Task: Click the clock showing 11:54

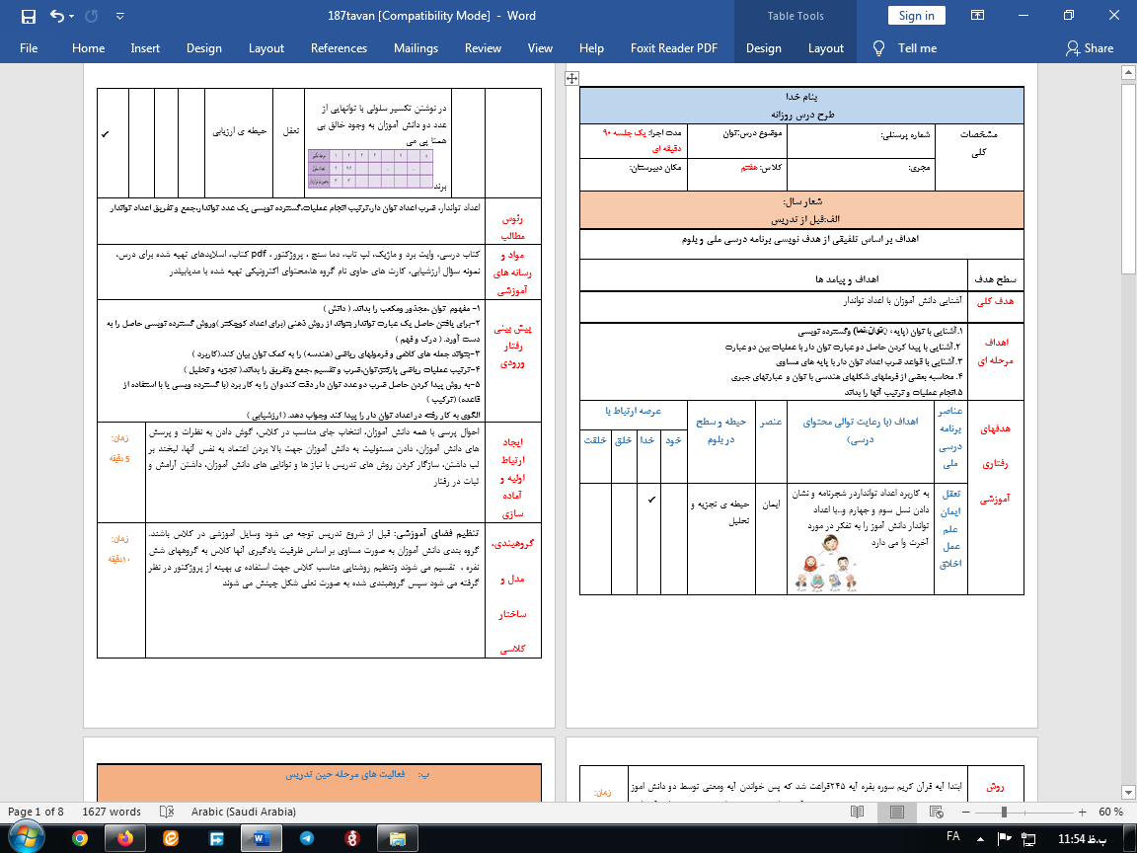Action: 1082,839
